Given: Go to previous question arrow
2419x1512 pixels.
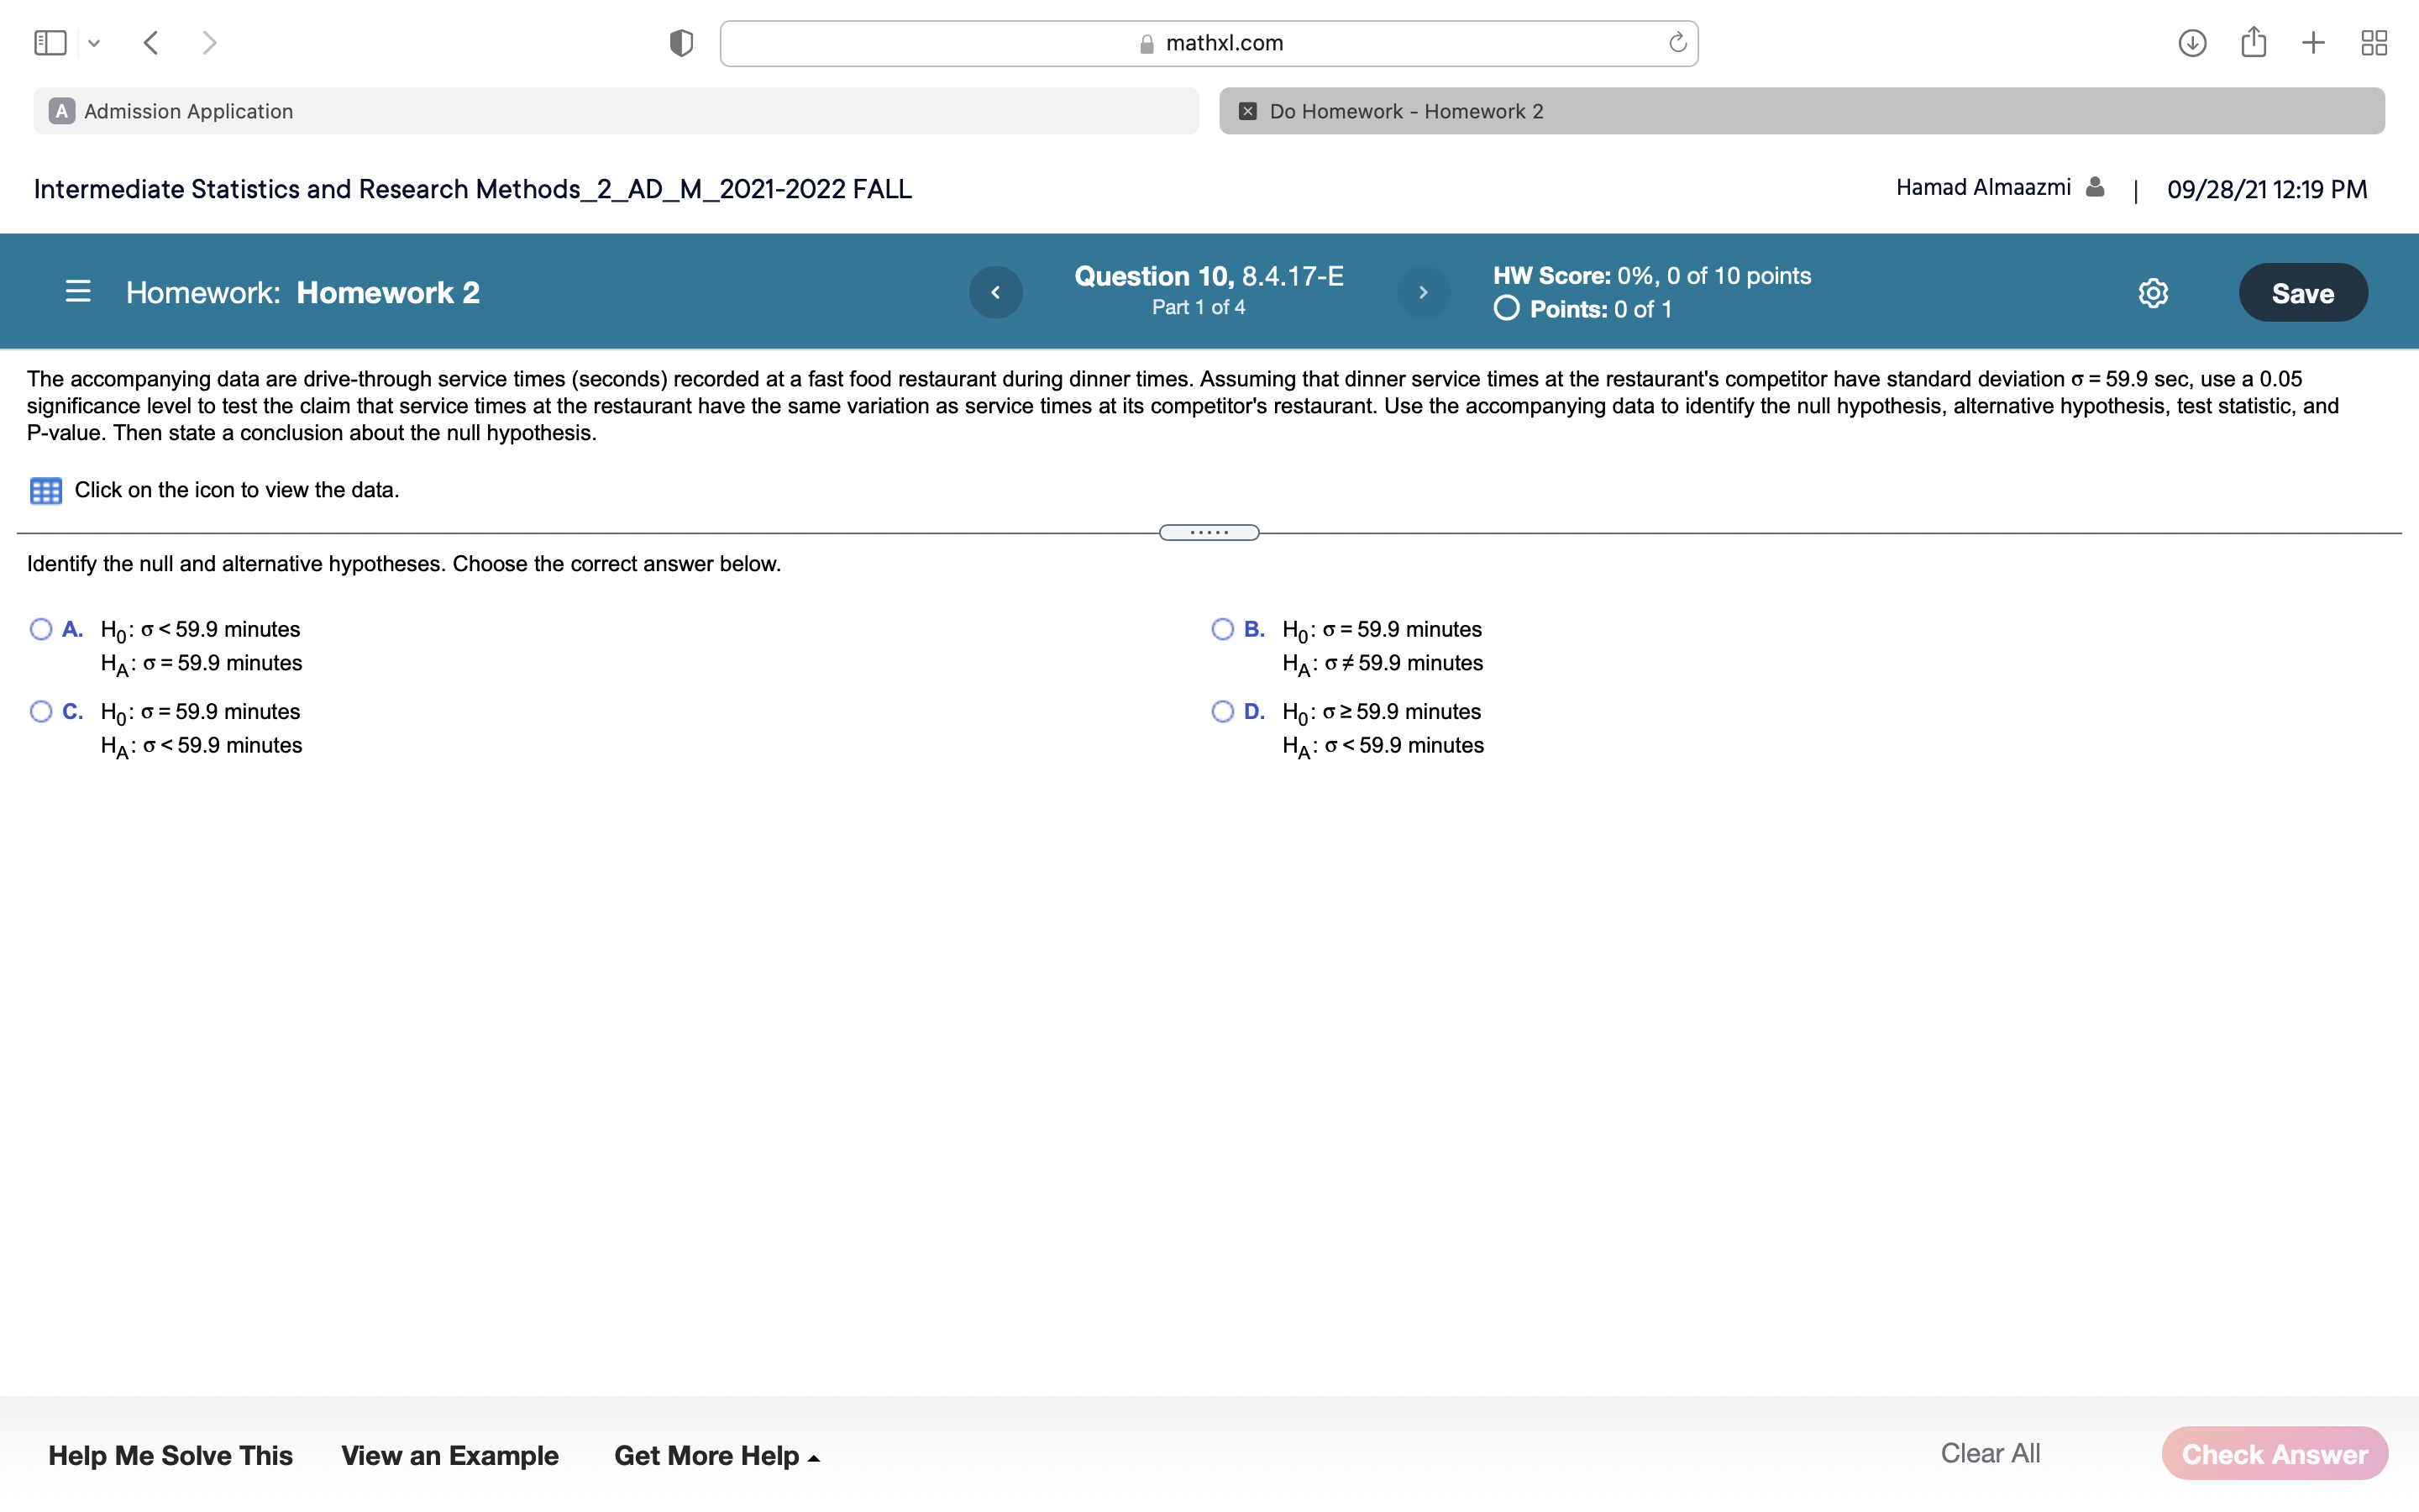Looking at the screenshot, I should pos(995,292).
